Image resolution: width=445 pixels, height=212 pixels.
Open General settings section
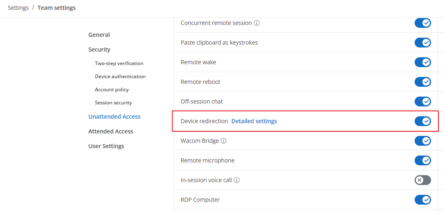[99, 35]
